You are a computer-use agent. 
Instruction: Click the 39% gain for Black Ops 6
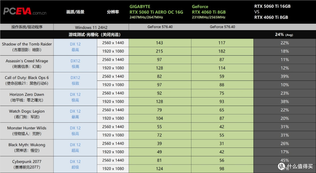pos(285,76)
